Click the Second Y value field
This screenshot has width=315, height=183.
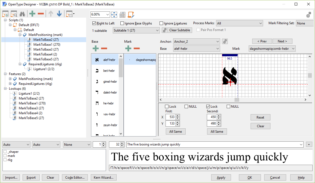[212, 123]
